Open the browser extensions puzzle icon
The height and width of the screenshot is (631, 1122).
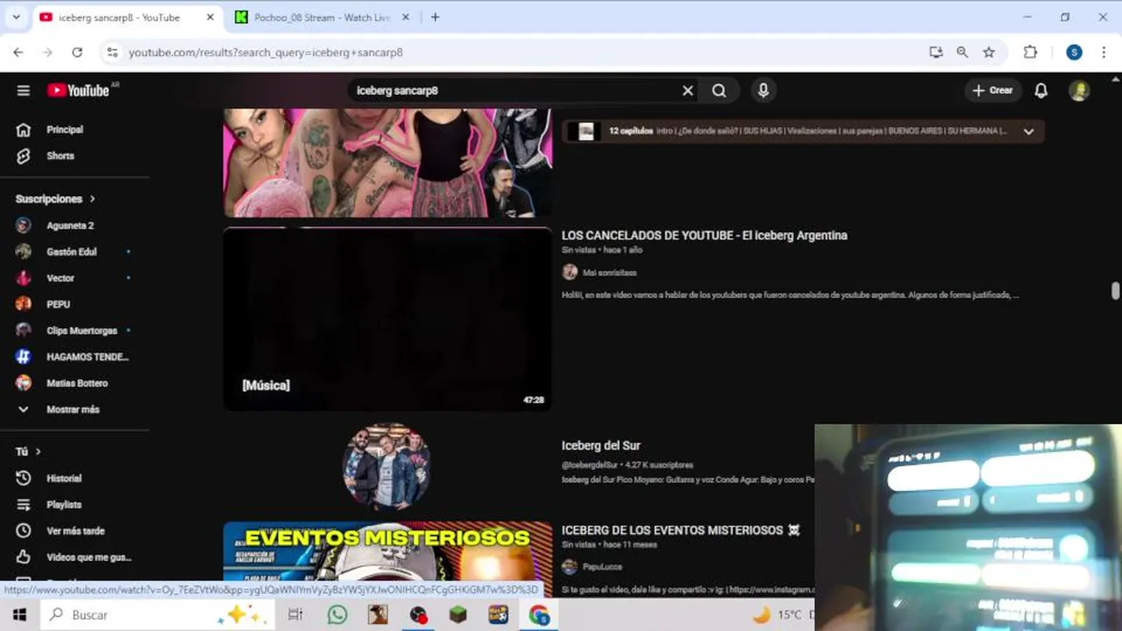pos(1031,53)
